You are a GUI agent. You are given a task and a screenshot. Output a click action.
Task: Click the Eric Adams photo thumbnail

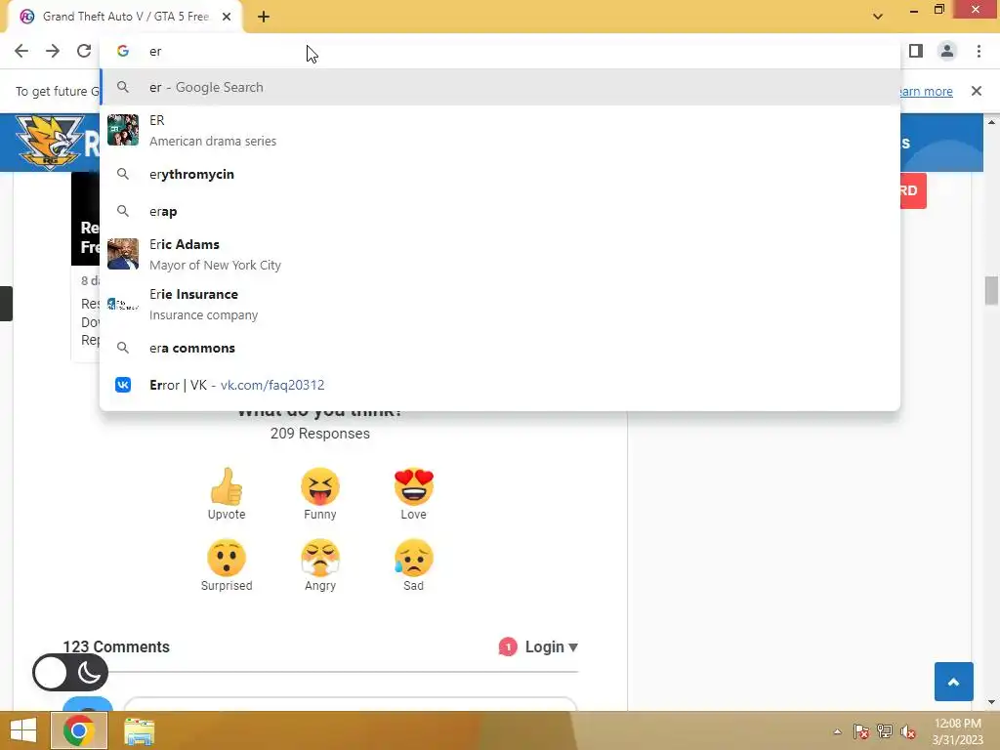pyautogui.click(x=123, y=255)
